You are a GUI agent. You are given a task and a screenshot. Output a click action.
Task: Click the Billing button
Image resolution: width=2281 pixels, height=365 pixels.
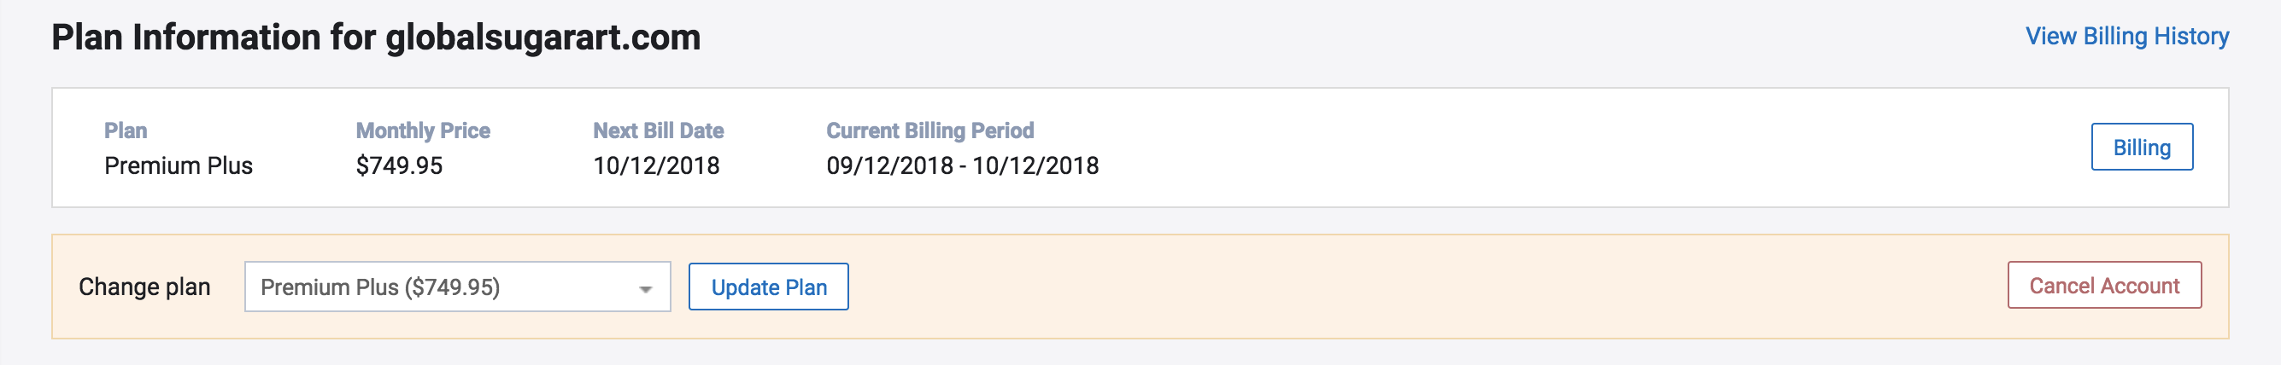2141,148
